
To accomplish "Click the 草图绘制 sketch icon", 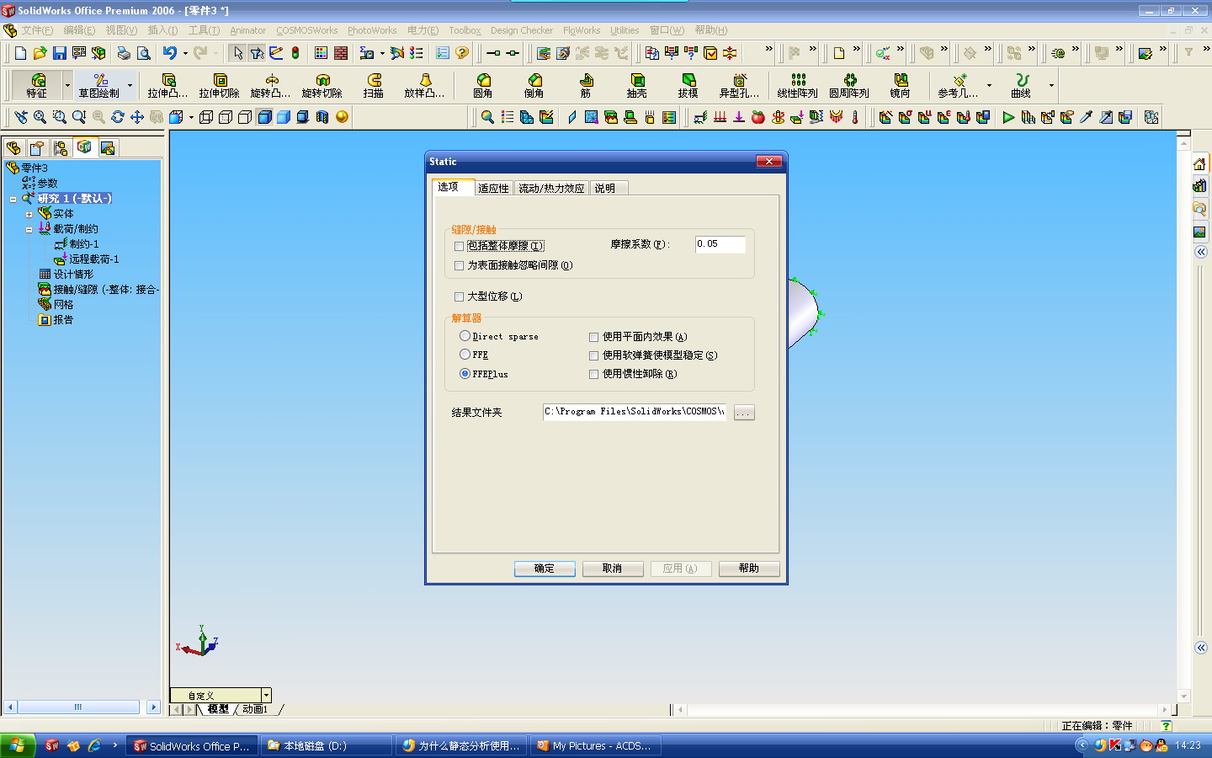I will [99, 85].
